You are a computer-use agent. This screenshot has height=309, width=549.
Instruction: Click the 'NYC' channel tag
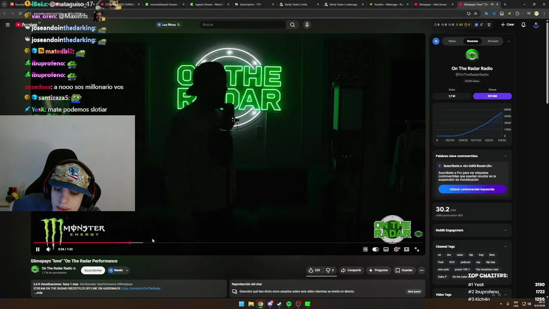[452, 262]
